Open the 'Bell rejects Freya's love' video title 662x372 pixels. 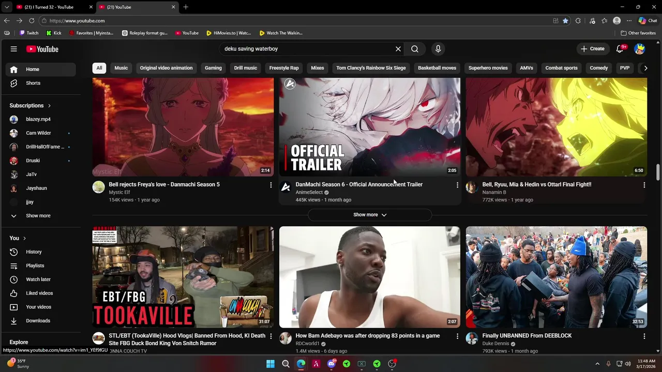164,184
